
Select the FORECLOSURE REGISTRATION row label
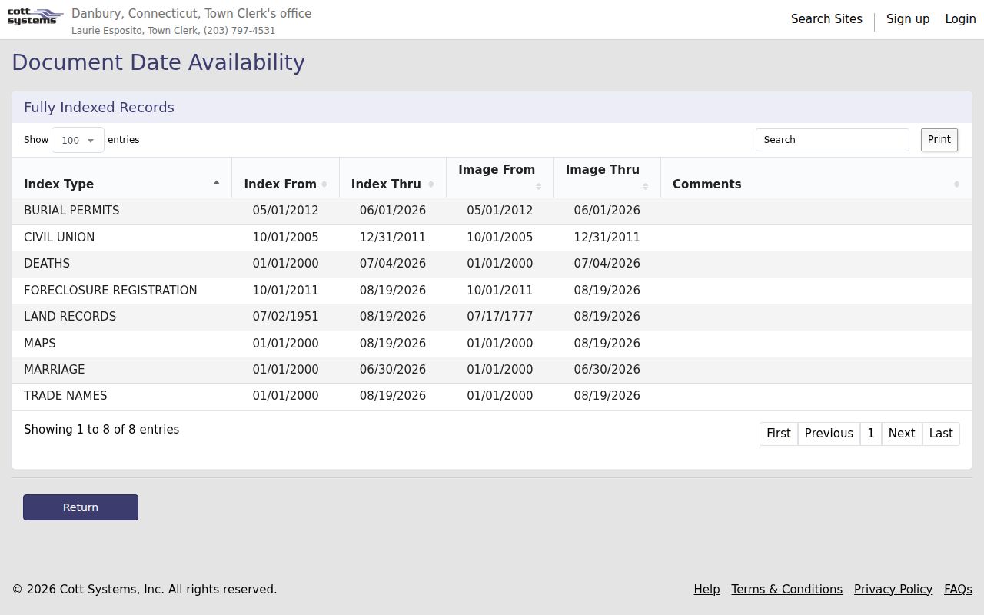pos(111,291)
